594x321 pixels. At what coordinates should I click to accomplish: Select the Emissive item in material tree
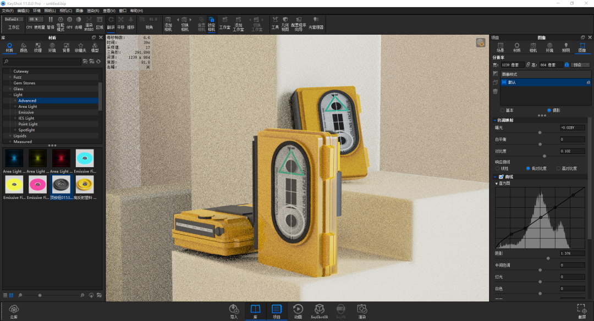coord(26,112)
